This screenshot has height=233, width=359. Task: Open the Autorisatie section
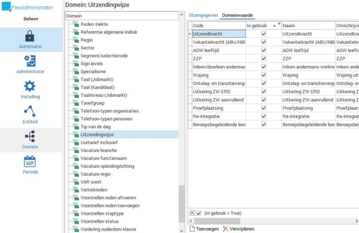[x=30, y=40]
